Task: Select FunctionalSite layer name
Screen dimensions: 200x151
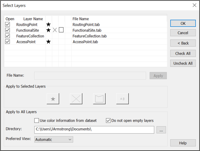Action: (x=28, y=30)
